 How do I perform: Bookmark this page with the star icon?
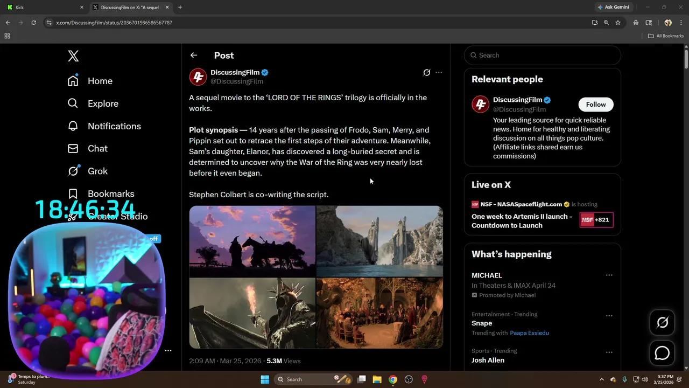[x=618, y=23]
